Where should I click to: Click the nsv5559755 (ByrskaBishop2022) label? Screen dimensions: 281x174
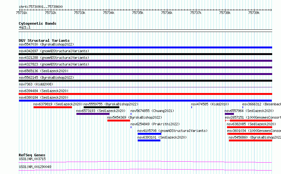[x=111, y=104]
